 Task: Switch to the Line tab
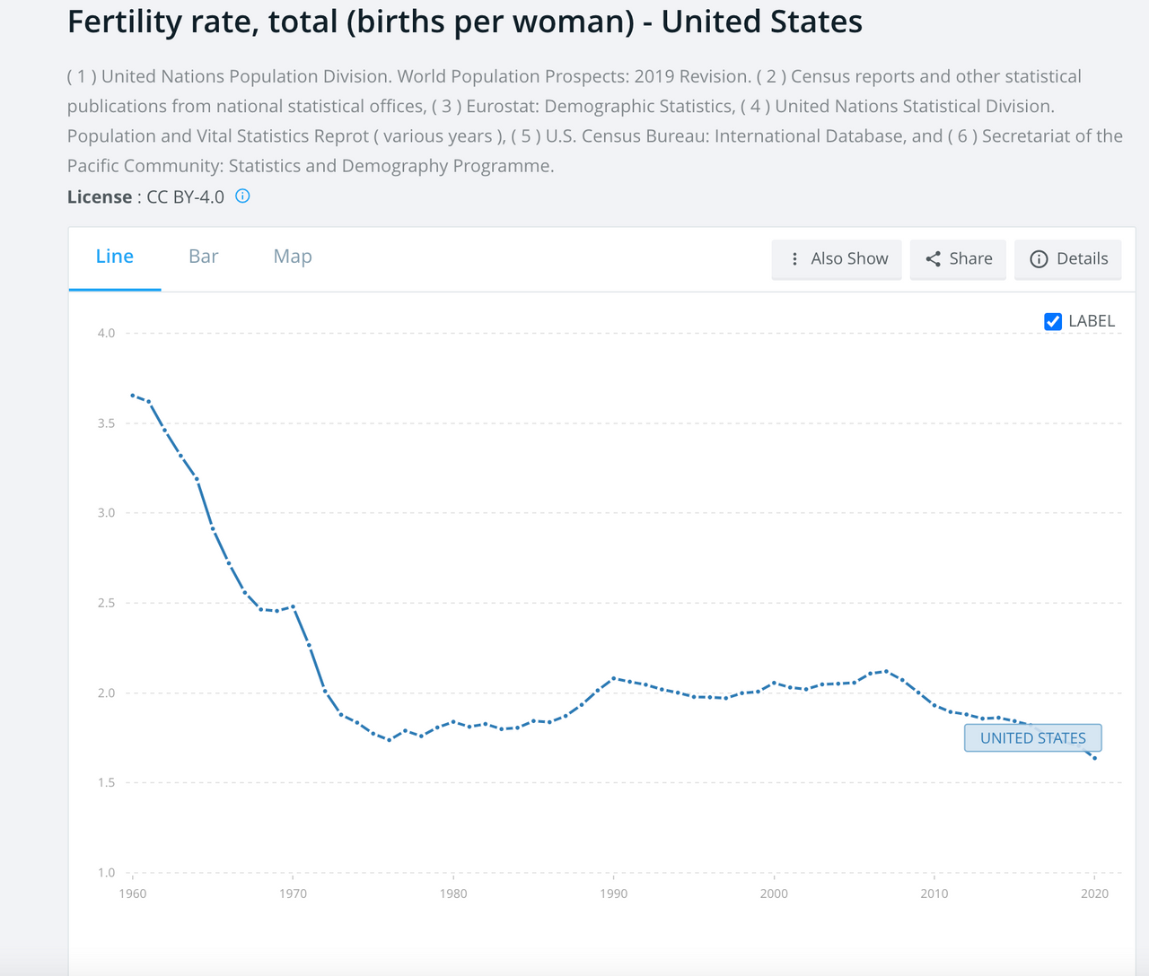click(115, 257)
